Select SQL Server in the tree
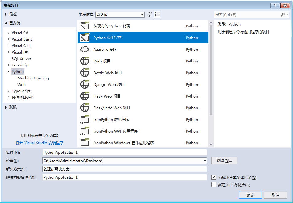Image resolution: width=293 pixels, height=203 pixels. tap(21, 59)
